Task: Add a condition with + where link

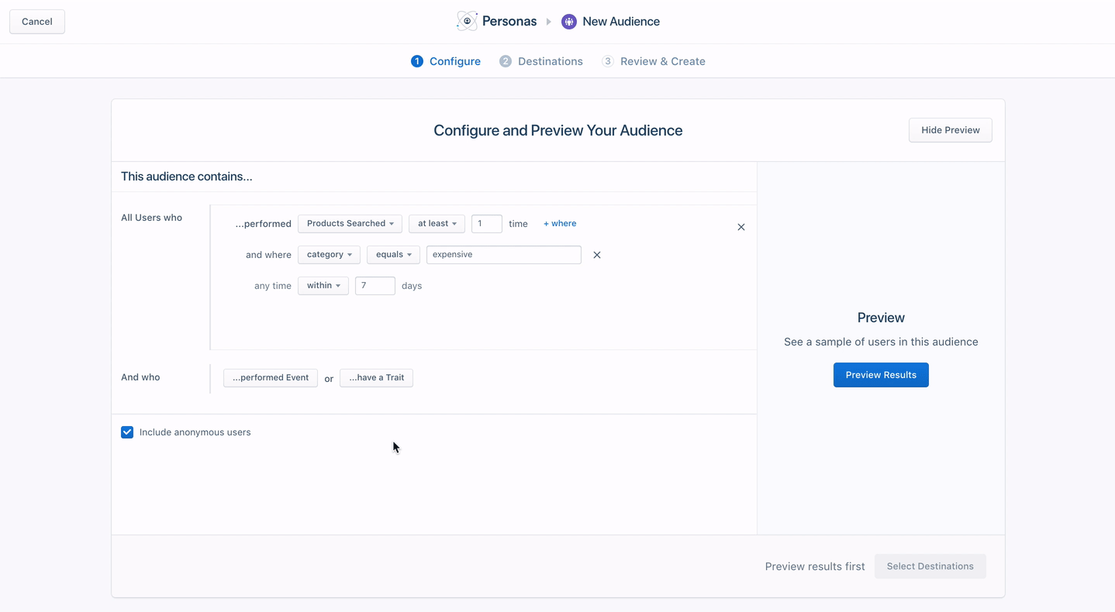Action: (x=560, y=224)
